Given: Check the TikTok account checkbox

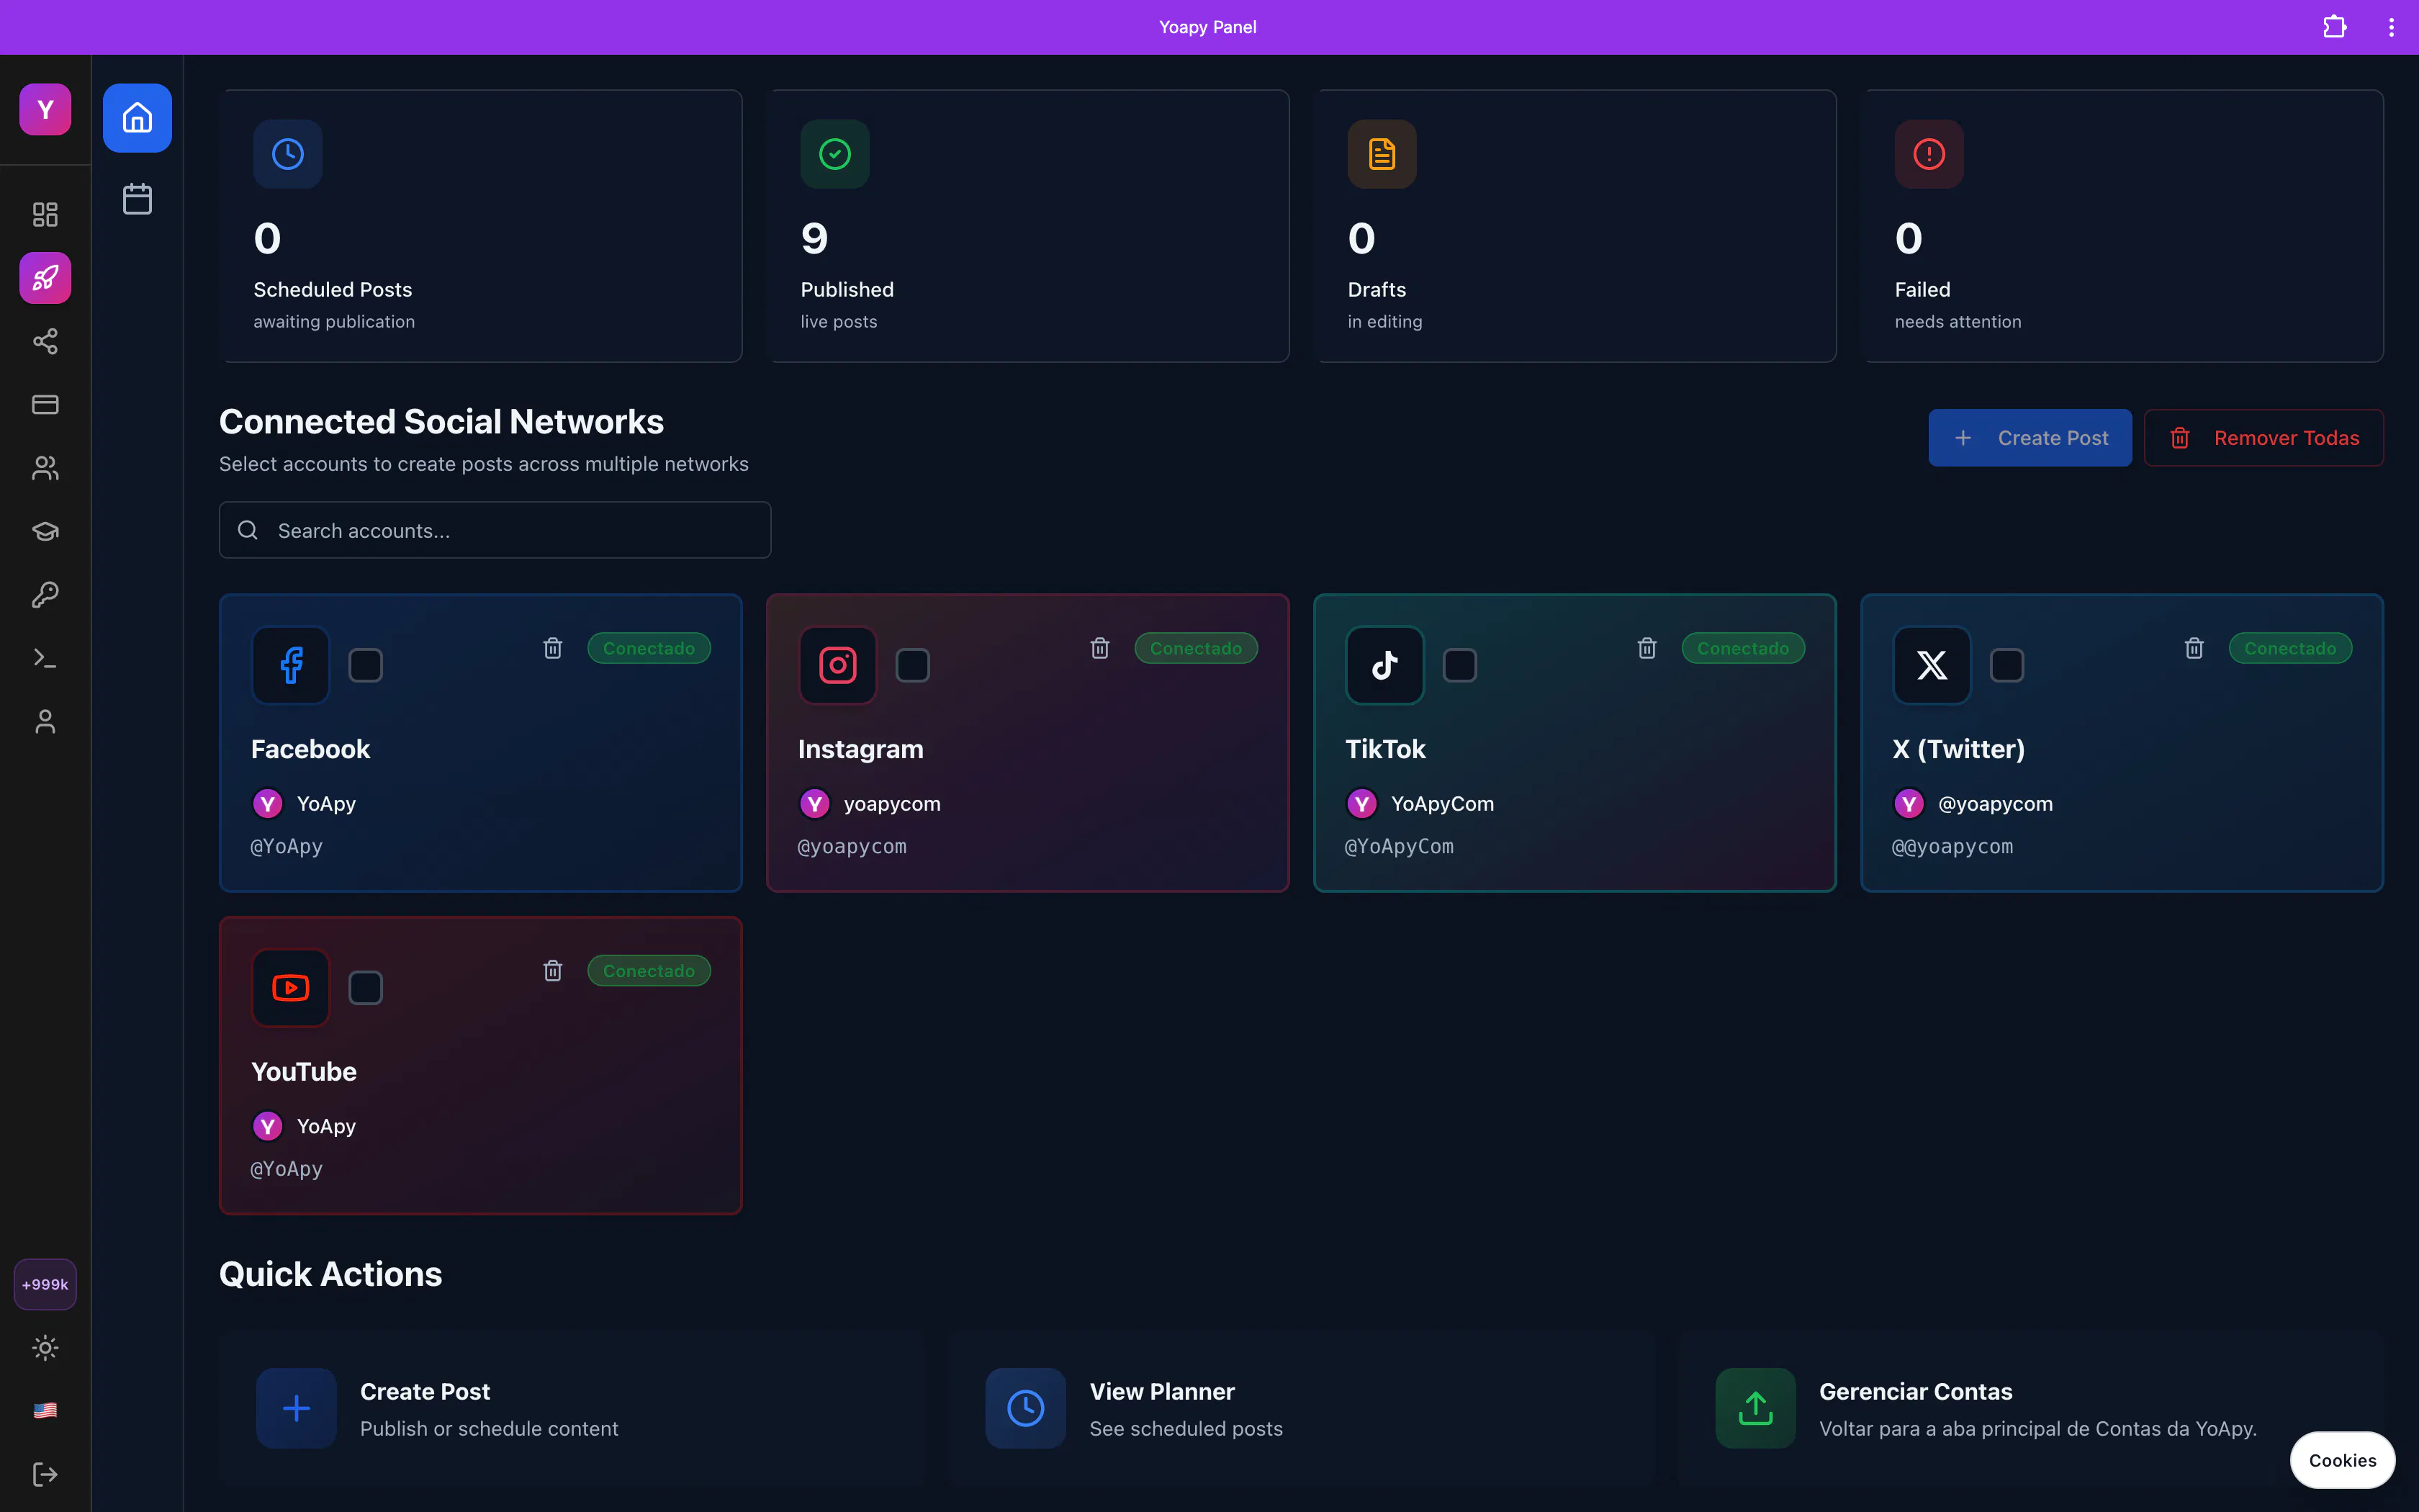Looking at the screenshot, I should pyautogui.click(x=1459, y=665).
